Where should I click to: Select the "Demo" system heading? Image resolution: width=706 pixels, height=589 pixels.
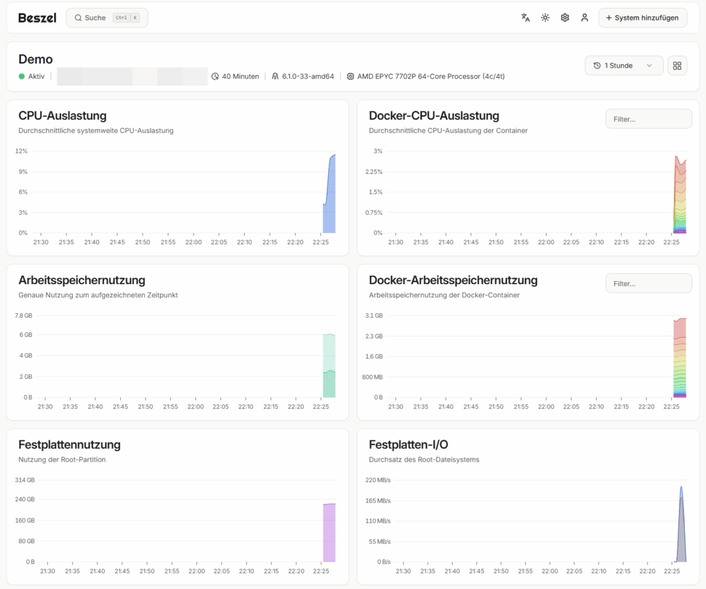click(x=35, y=59)
